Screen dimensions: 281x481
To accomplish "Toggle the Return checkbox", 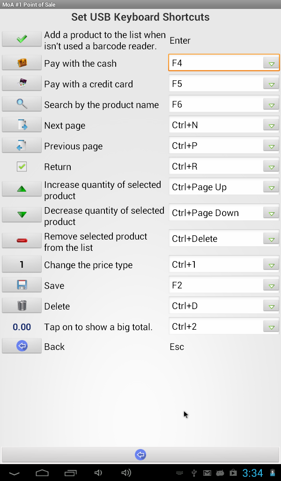I will coord(22,167).
